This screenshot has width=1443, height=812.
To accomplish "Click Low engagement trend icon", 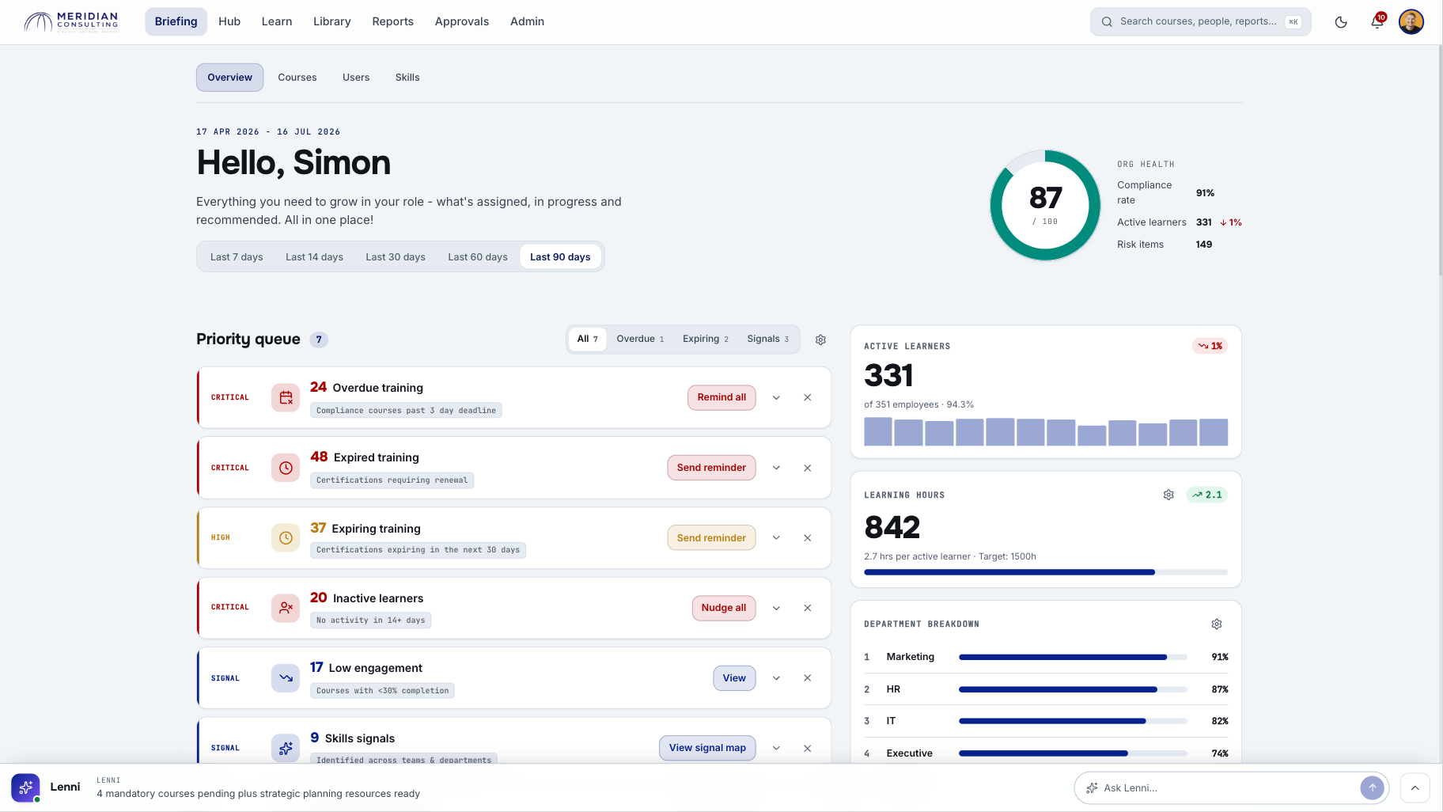I will (x=286, y=678).
